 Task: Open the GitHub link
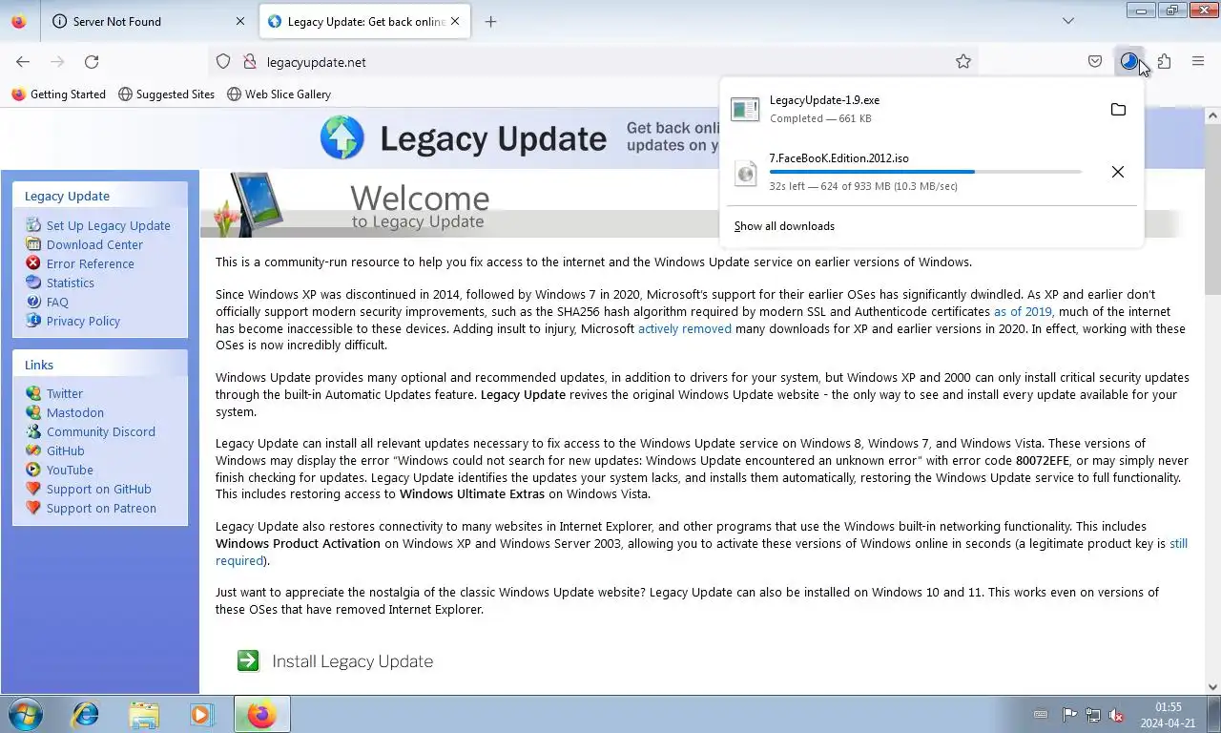[x=66, y=450]
